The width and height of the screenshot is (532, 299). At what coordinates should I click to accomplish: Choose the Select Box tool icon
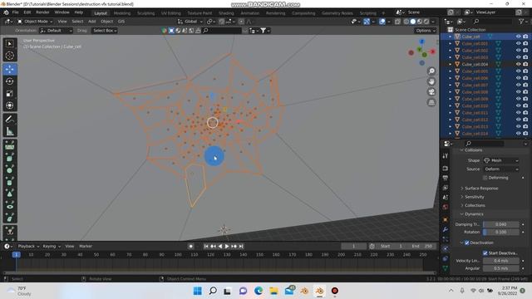pos(9,43)
